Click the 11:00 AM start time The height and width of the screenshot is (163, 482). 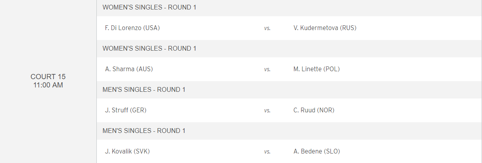pos(48,85)
